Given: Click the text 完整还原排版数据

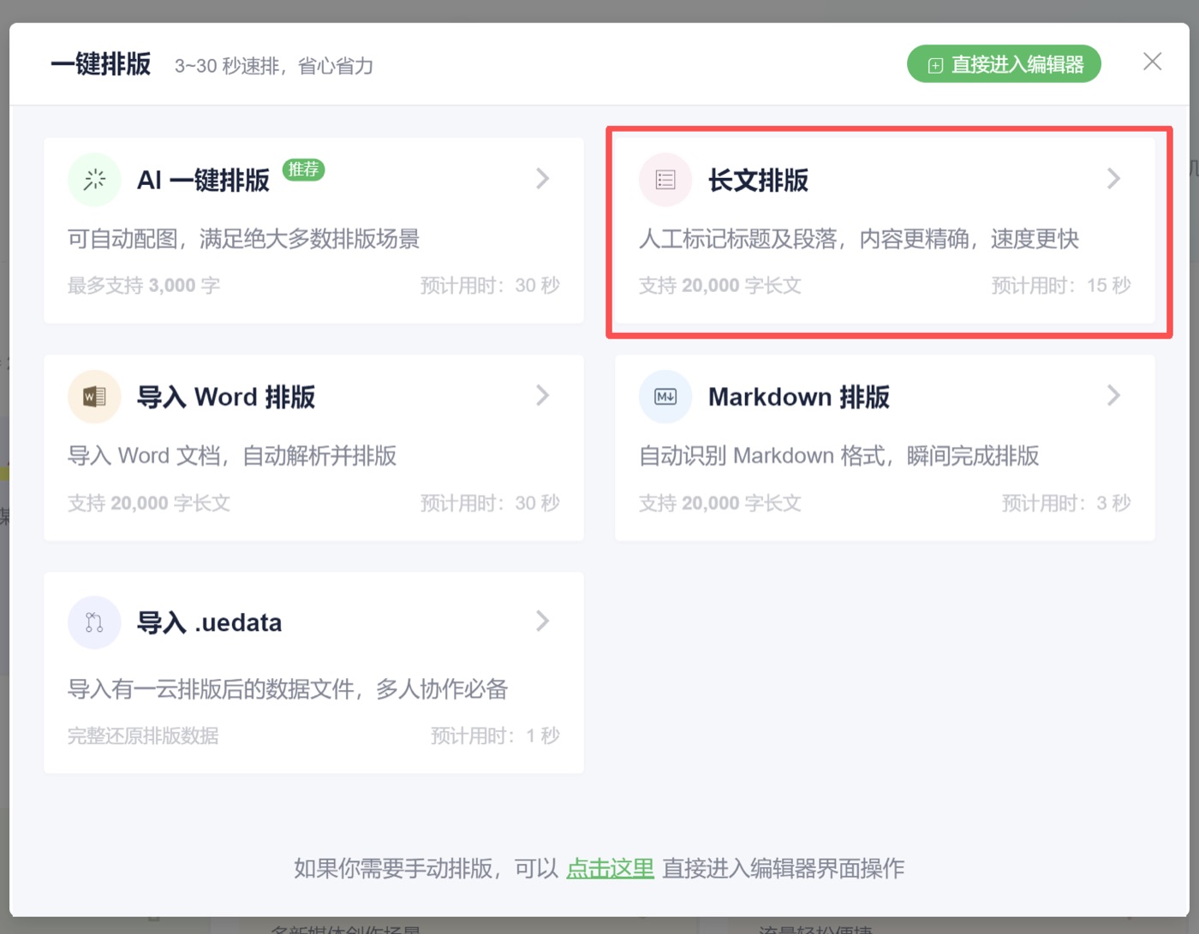Looking at the screenshot, I should [x=143, y=735].
